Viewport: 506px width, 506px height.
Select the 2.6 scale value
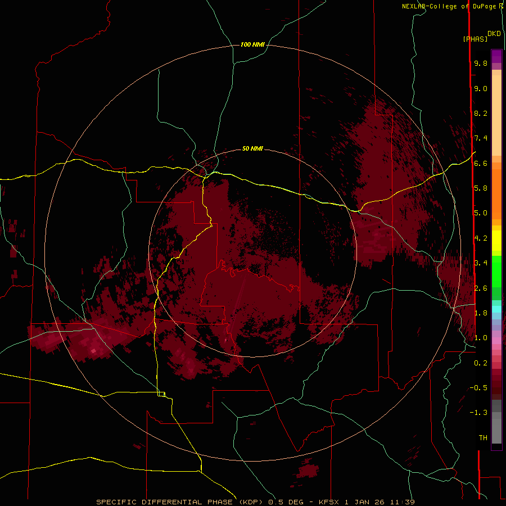pyautogui.click(x=481, y=288)
